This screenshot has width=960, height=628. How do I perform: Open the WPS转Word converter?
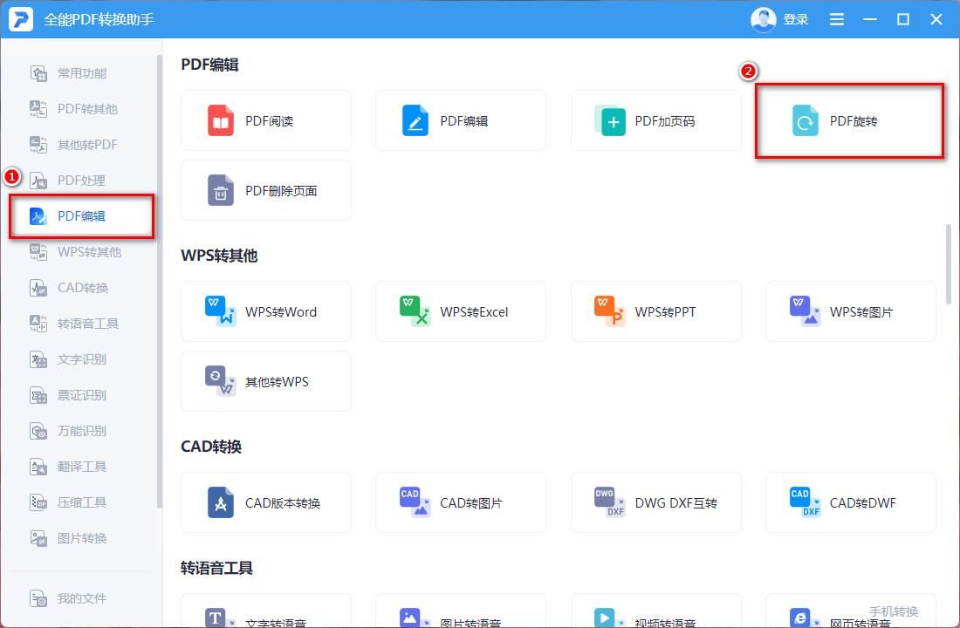click(x=265, y=311)
